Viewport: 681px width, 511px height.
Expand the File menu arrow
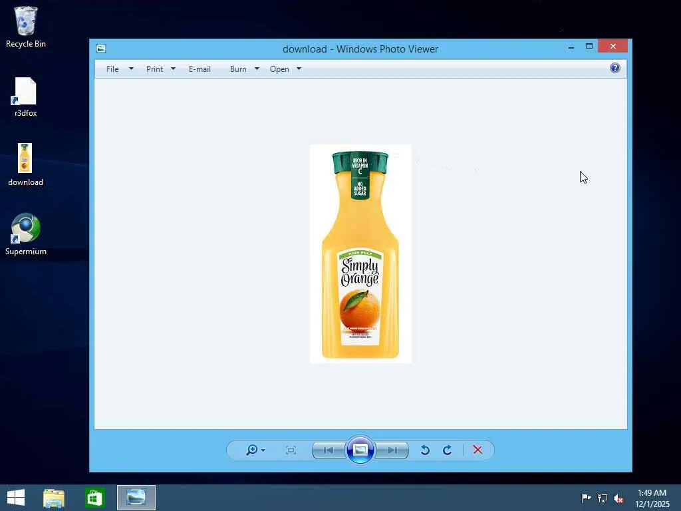(131, 69)
